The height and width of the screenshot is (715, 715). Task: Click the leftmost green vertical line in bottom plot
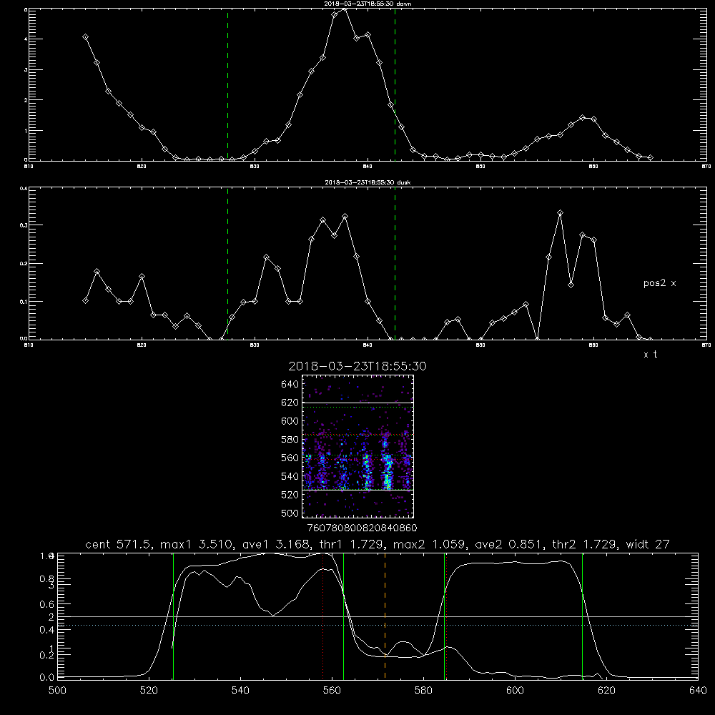[x=173, y=616]
